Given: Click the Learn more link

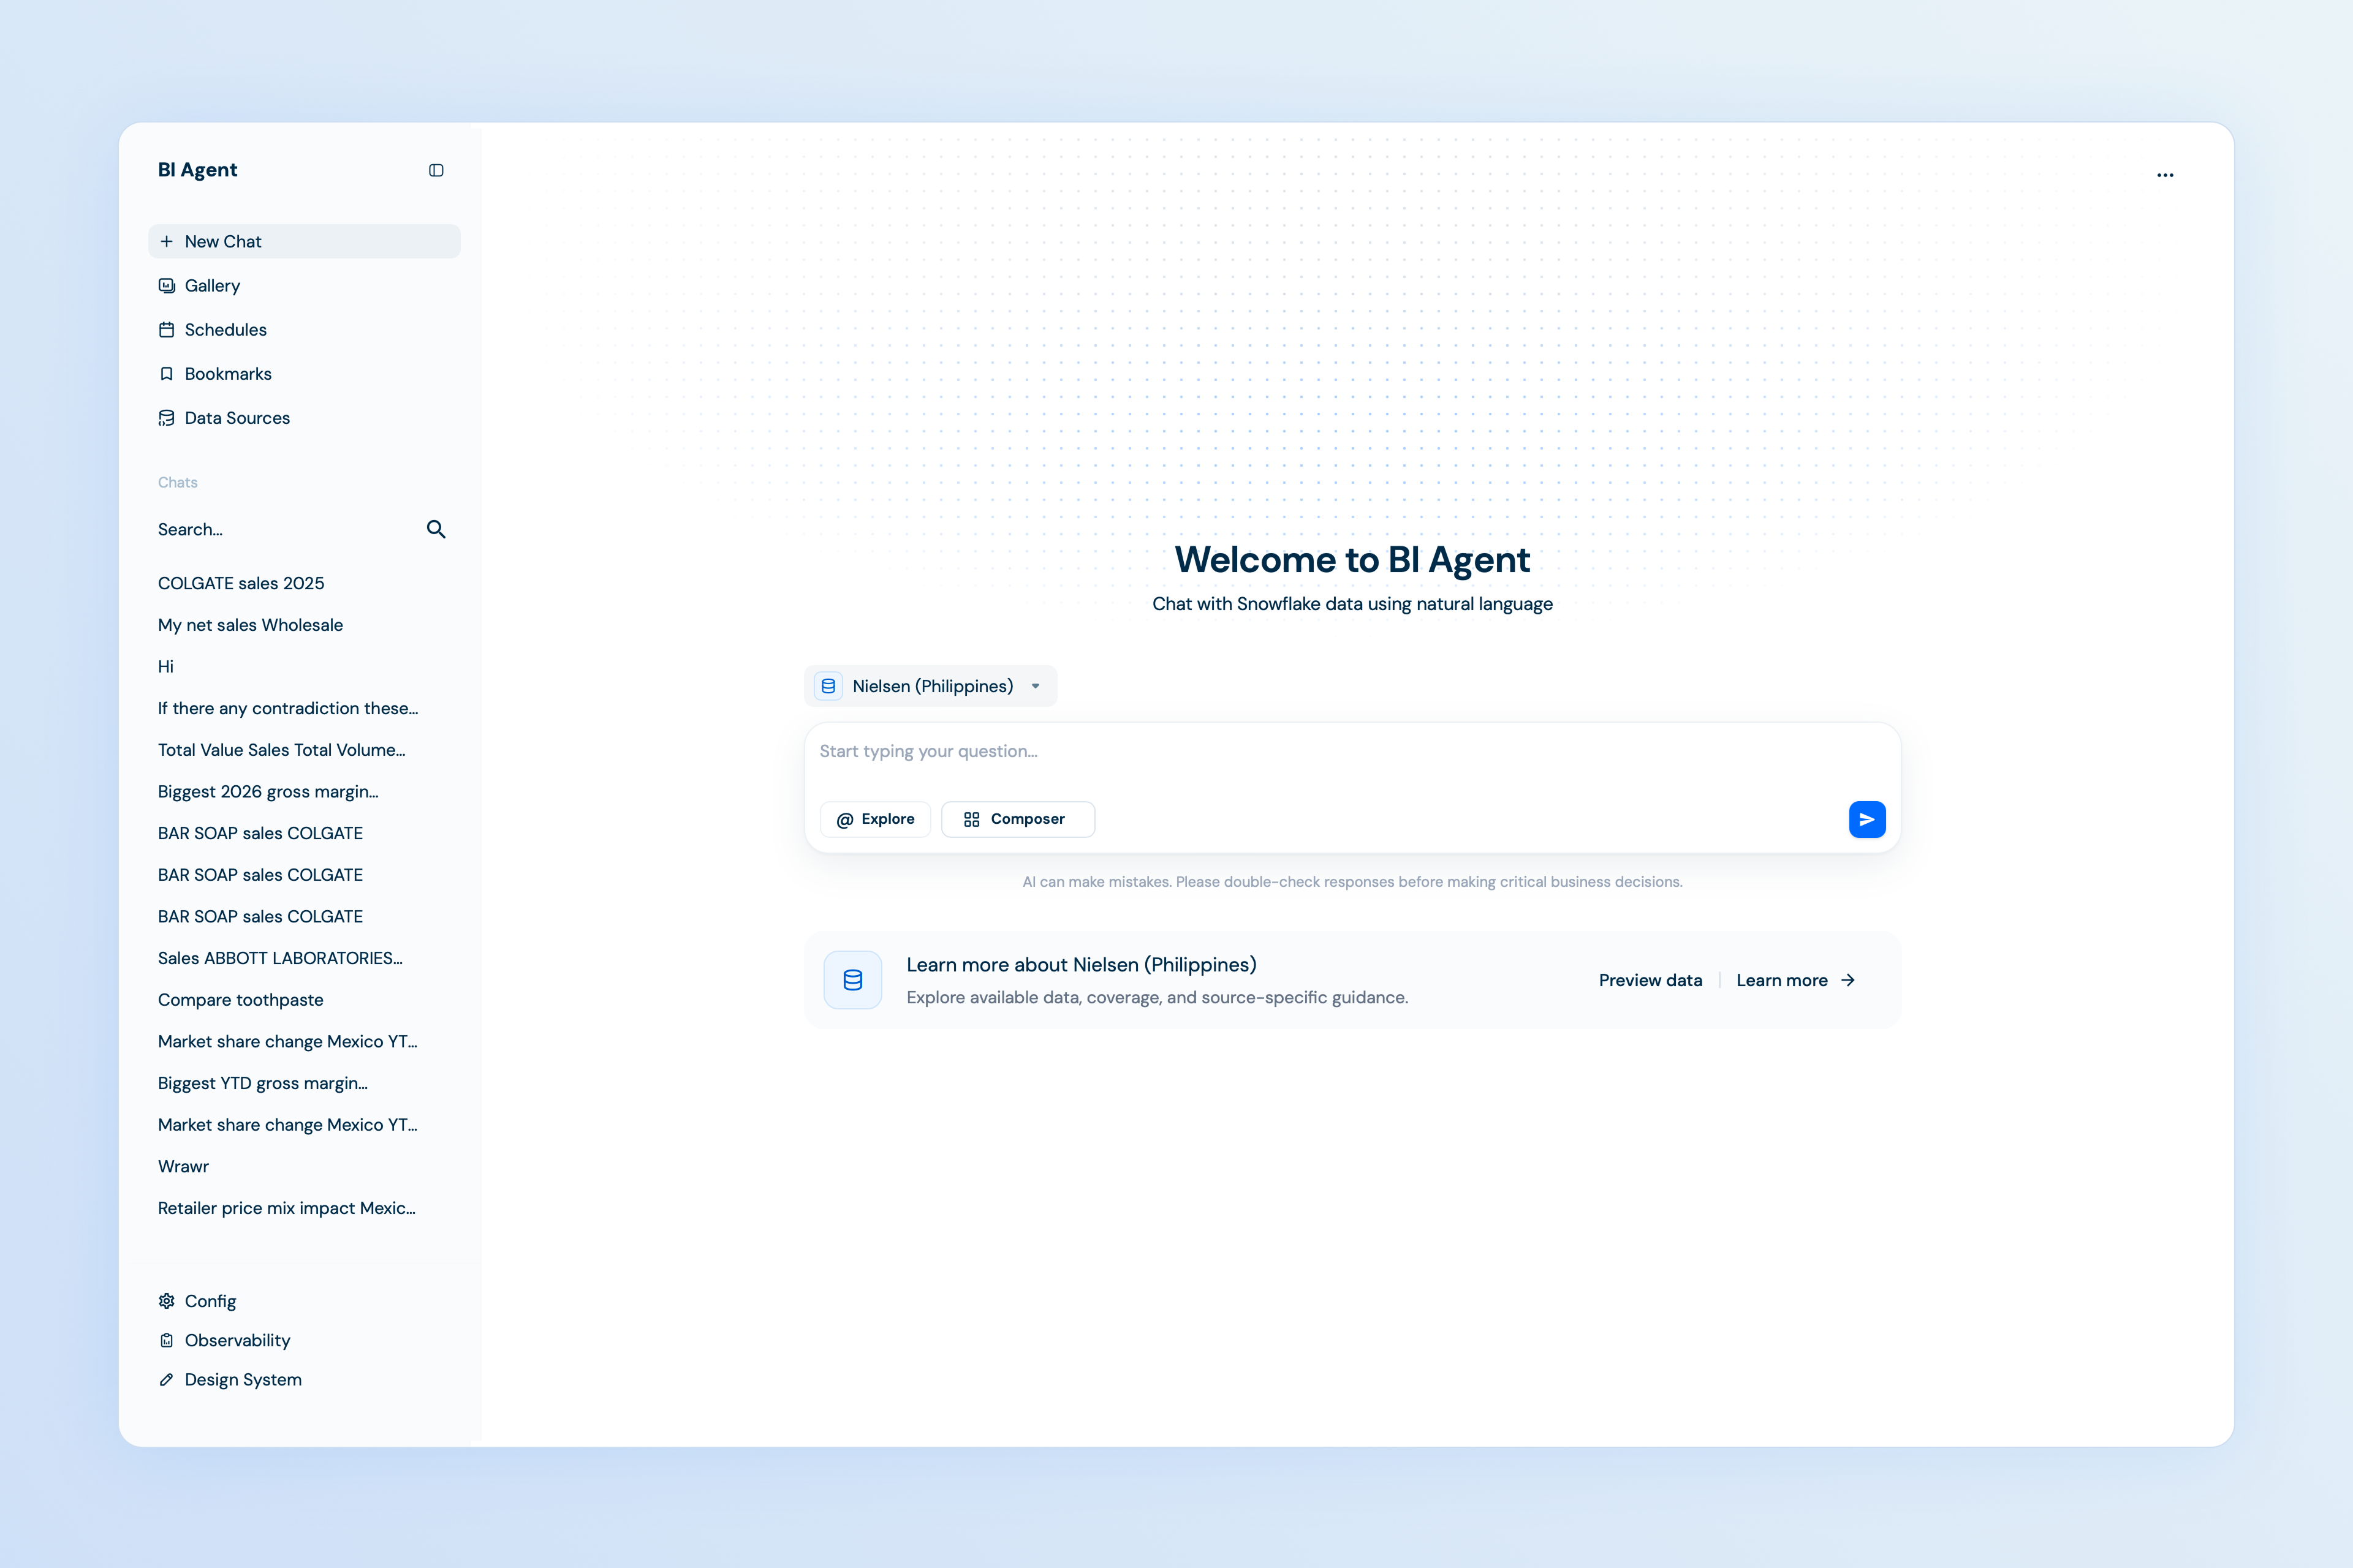Looking at the screenshot, I should (x=1795, y=980).
